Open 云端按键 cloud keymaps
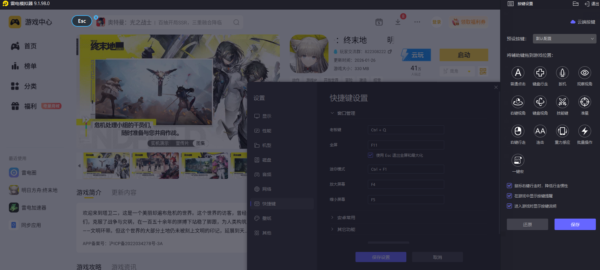This screenshot has width=600, height=270. click(x=583, y=22)
